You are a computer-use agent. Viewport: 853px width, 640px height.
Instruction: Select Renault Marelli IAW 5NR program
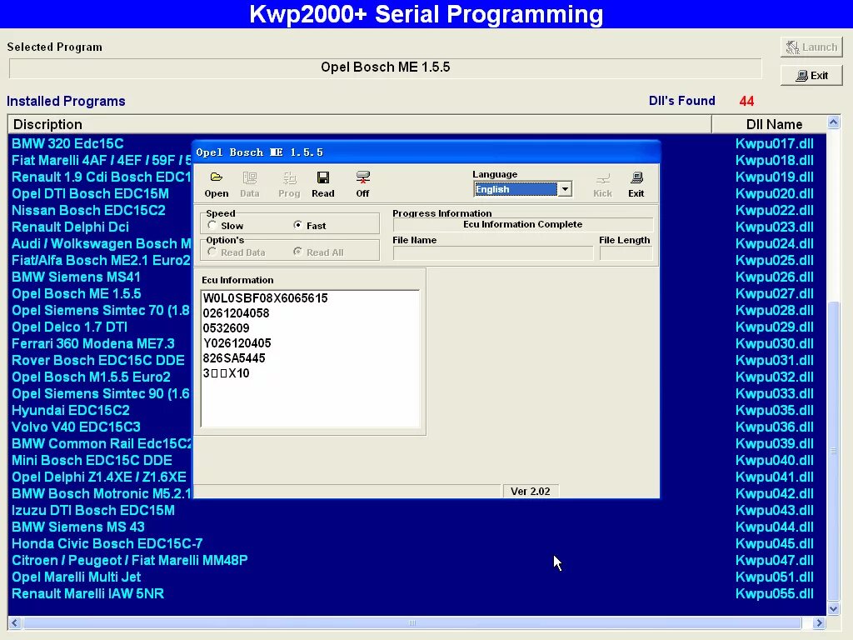87,593
